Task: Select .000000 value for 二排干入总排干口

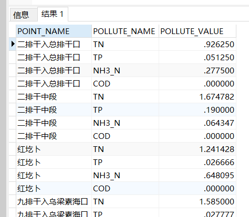Action: [198, 84]
